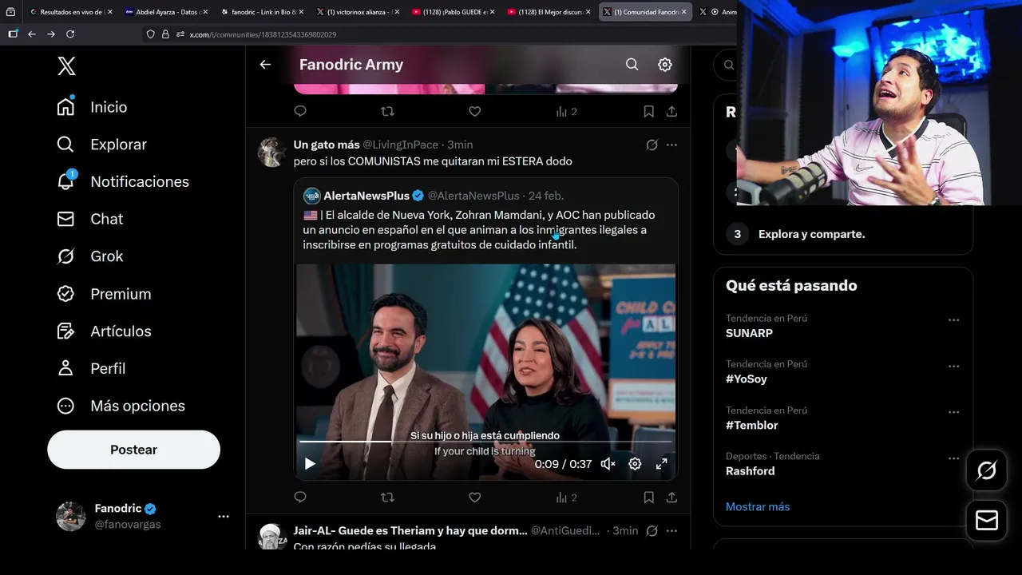View analytics of Un gato más post
Image resolution: width=1022 pixels, height=575 pixels.
click(x=566, y=497)
